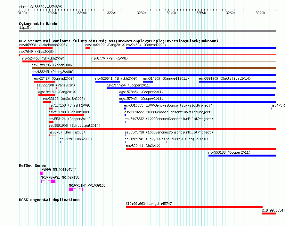The image size is (285, 226).
Task: Open esv992308 (Pang2010) variant label
Action: tap(56, 85)
